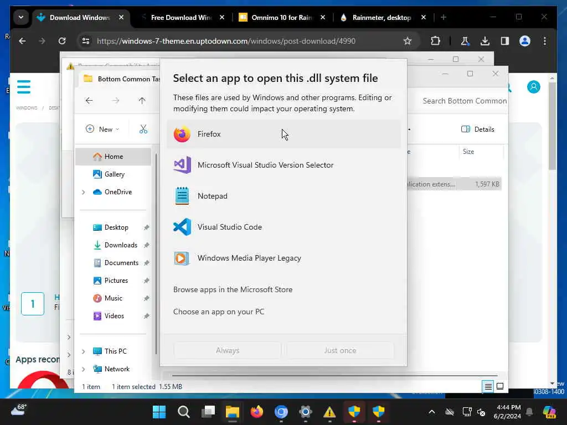Viewport: 567px width, 425px height.
Task: Switch to Download Windows browser tab
Action: (80, 17)
